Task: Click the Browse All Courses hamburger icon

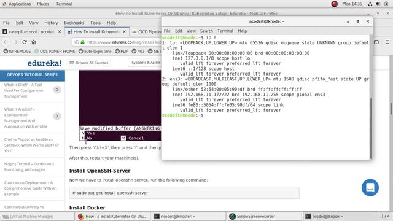Action: (x=72, y=63)
